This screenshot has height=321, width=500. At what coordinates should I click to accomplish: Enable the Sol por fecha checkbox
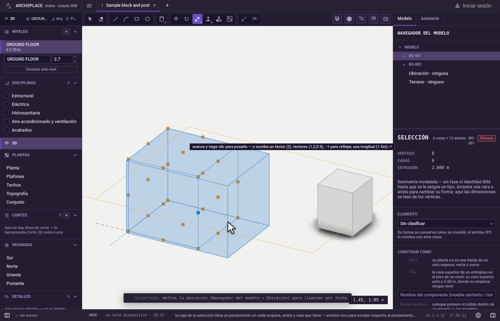coord(130,298)
